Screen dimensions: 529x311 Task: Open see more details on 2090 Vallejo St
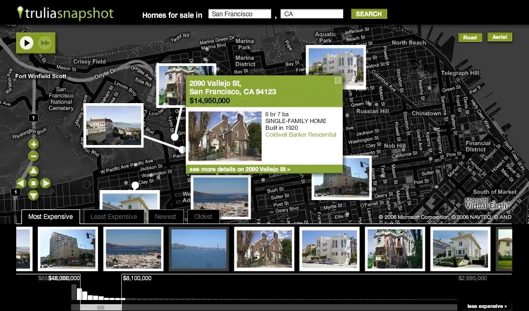[x=240, y=169]
